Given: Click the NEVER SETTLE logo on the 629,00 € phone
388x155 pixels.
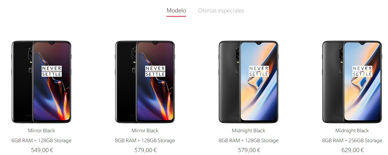Looking at the screenshot, I should (362, 71).
